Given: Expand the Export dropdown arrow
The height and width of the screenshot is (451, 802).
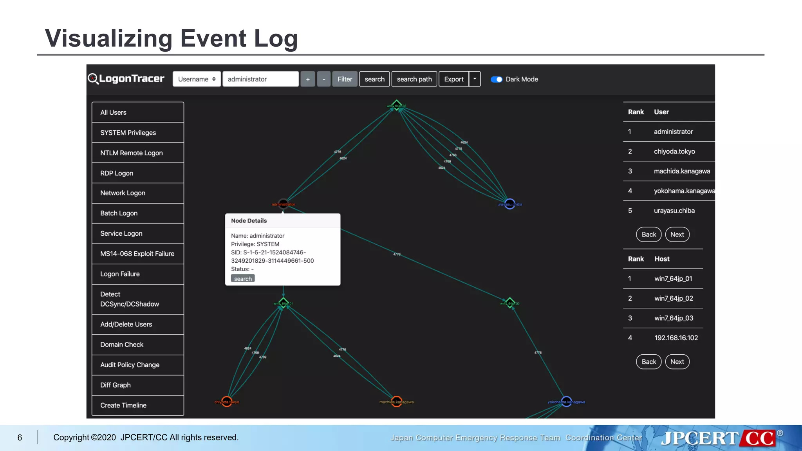Looking at the screenshot, I should [475, 79].
